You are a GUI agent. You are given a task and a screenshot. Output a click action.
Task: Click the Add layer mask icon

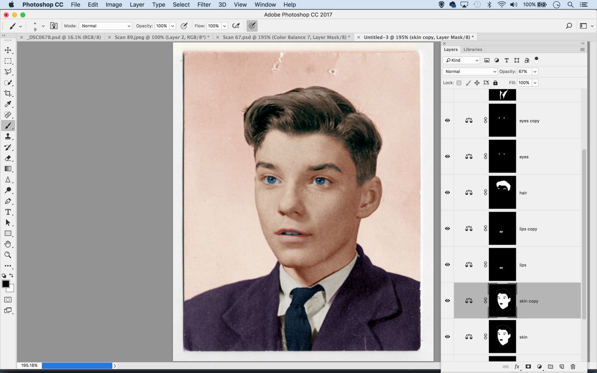coord(528,367)
